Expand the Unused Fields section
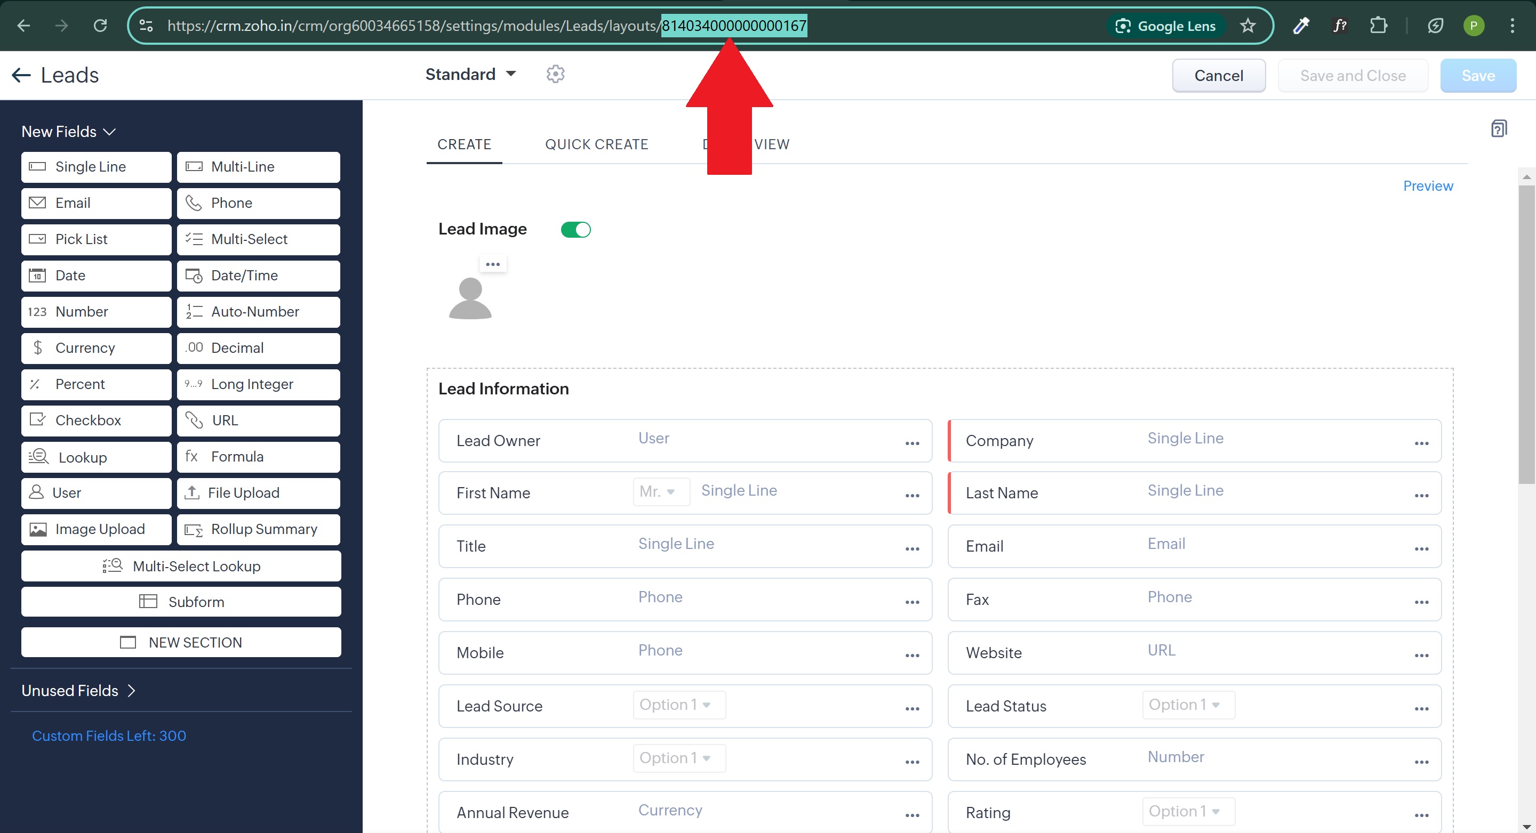The height and width of the screenshot is (833, 1536). (x=78, y=691)
